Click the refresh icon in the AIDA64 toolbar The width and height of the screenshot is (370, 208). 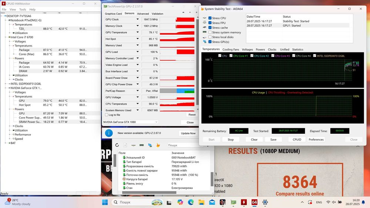coord(117,145)
